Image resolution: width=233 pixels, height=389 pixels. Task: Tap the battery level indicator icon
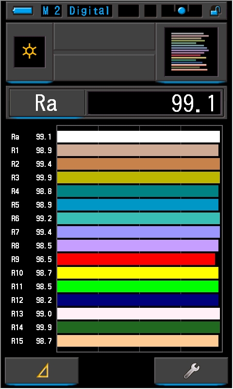(x=22, y=11)
